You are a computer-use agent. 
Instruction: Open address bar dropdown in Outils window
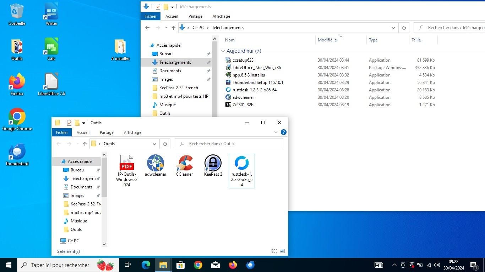pyautogui.click(x=154, y=144)
